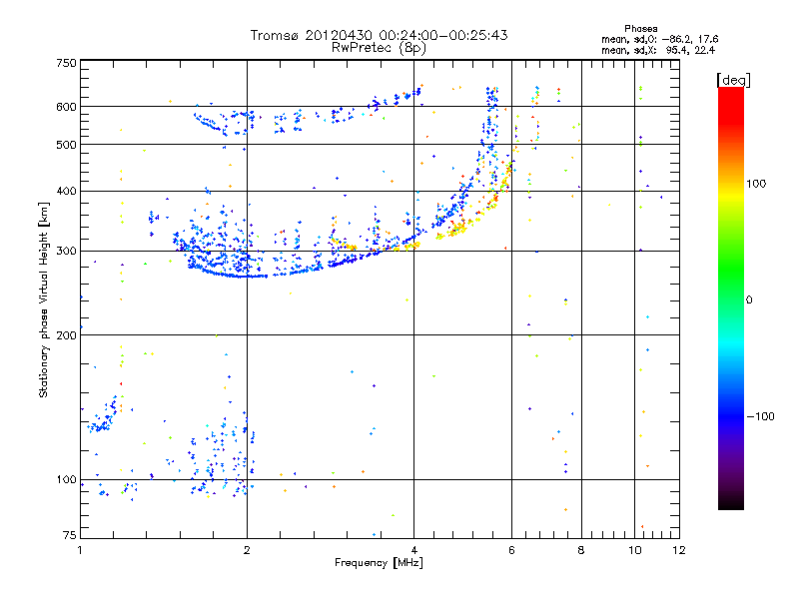Click the y-axis label '300'
799x599 pixels.
coord(66,251)
